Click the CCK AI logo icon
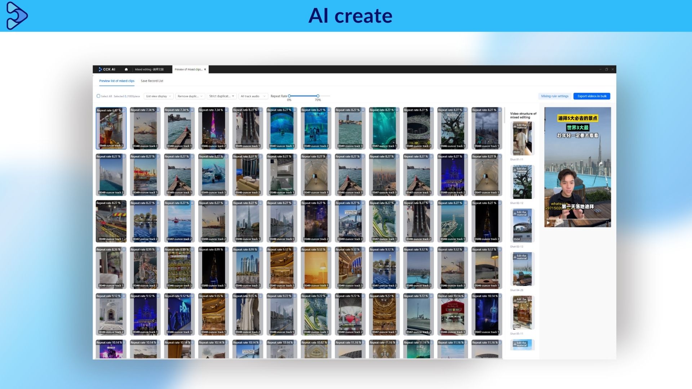The height and width of the screenshot is (389, 692). tap(100, 70)
